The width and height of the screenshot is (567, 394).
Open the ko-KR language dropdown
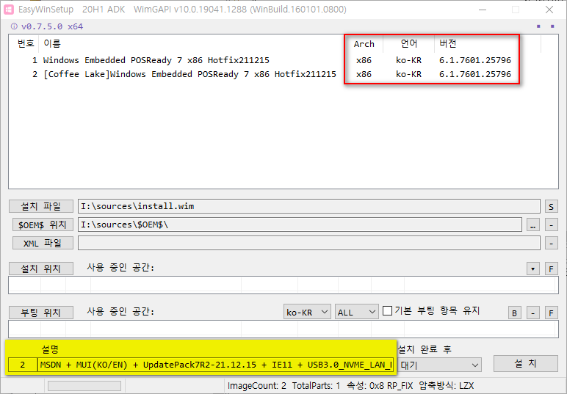coord(307,312)
